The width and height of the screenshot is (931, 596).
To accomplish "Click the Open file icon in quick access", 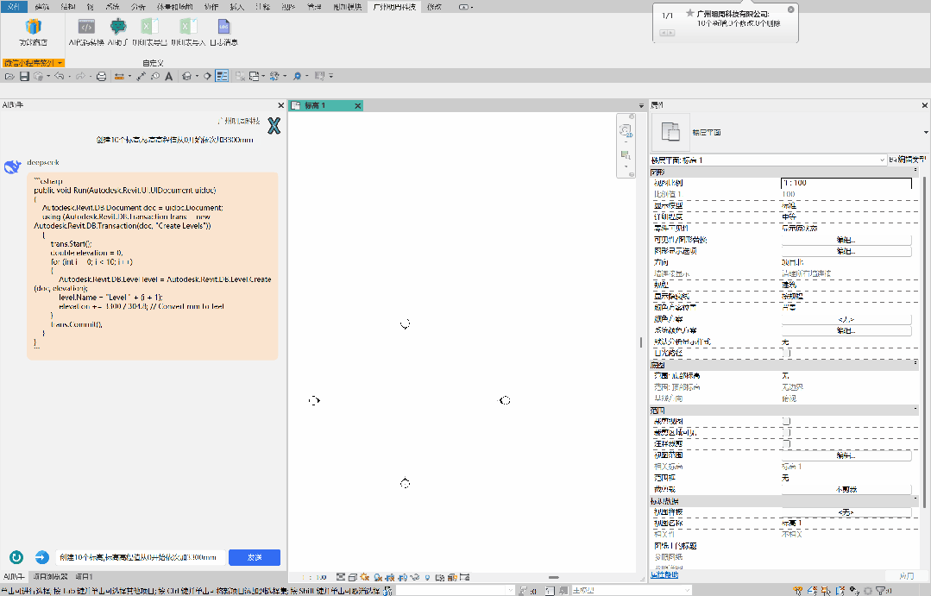I will click(x=9, y=76).
